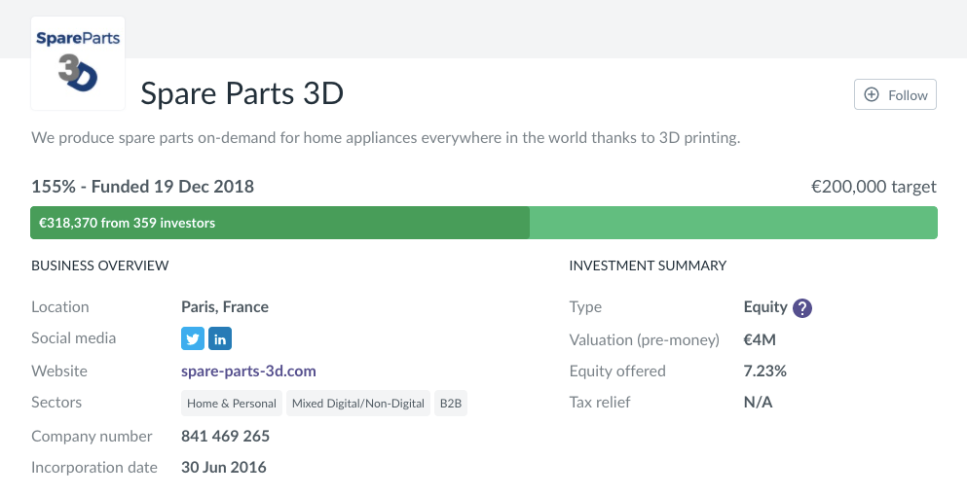Click the dark green funded progress bar
967x495 pixels.
coord(280,223)
